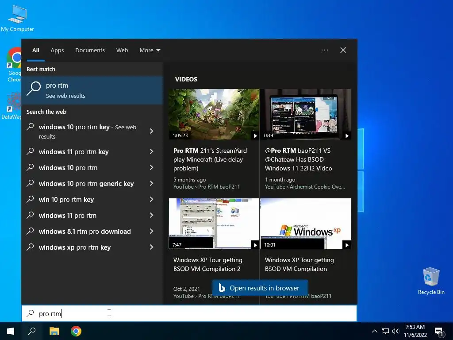Viewport: 453px width, 340px height.
Task: Play the 10:01 Windows XP video
Action: 347,245
